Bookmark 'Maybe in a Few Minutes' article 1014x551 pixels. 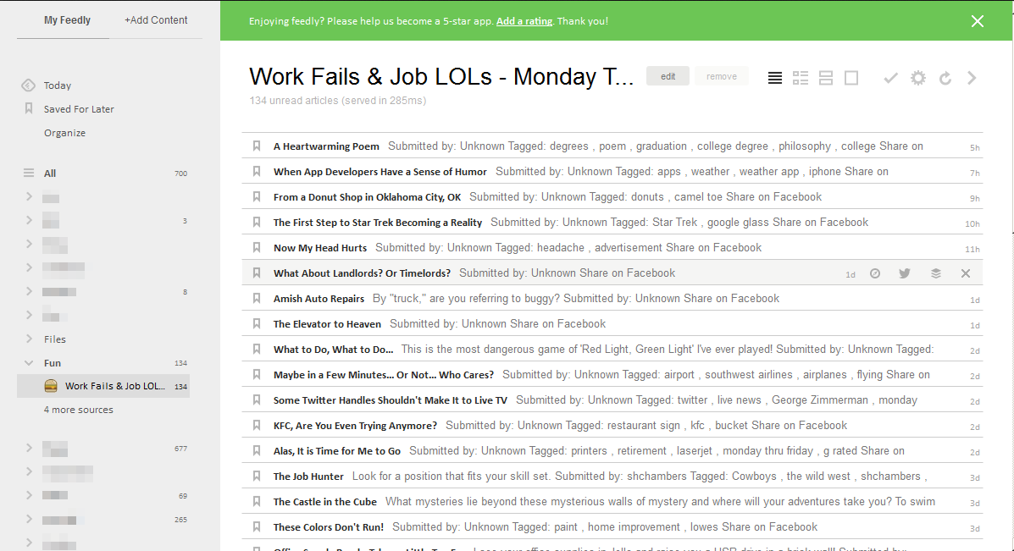click(x=257, y=375)
